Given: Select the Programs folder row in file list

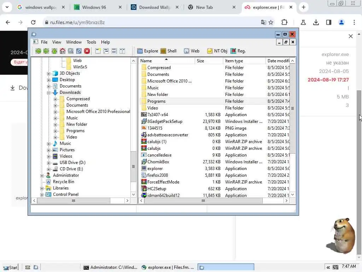Looking at the screenshot, I should pyautogui.click(x=215, y=101).
